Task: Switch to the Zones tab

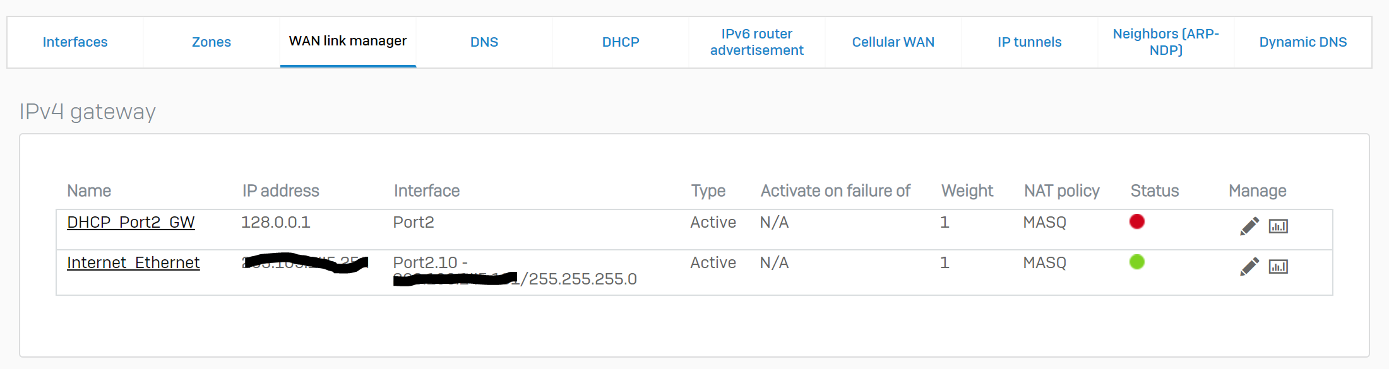Action: pos(212,42)
